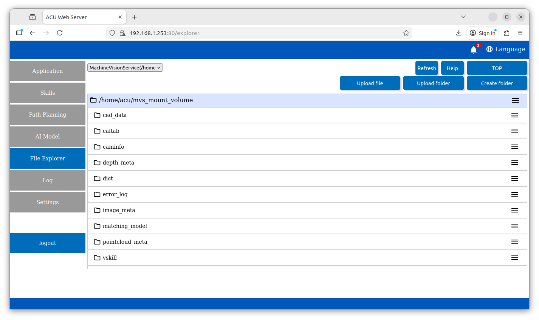Viewport: 539px width, 320px height.
Task: Open hamburger menu for caltab folder
Action: pos(515,131)
